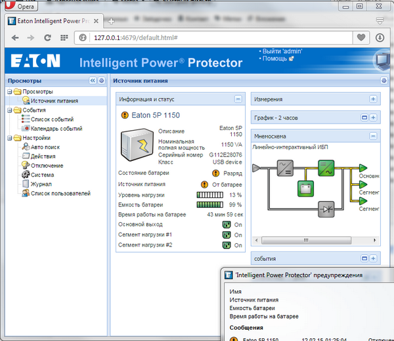Click the top Основной output arrow in Мнемосхема
The width and height of the screenshot is (394, 341).
[363, 168]
